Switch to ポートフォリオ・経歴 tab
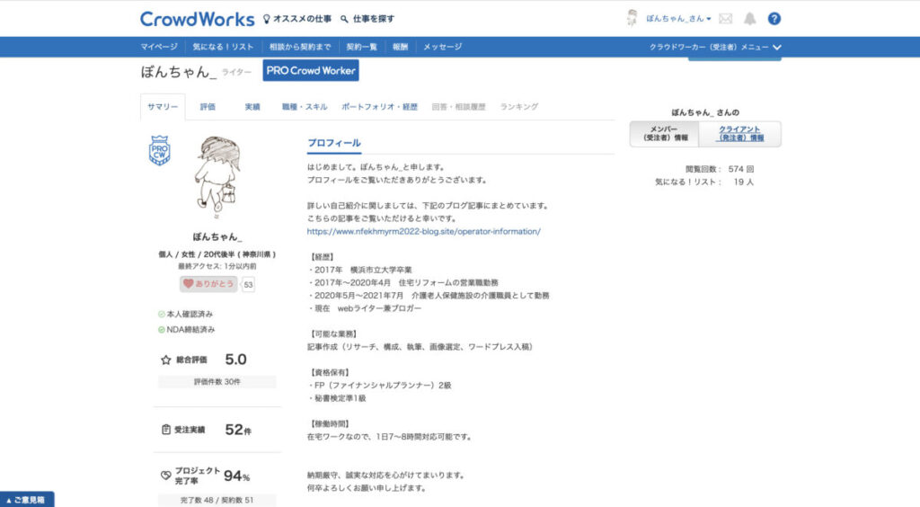Screen dimensions: 920x507 [x=380, y=107]
